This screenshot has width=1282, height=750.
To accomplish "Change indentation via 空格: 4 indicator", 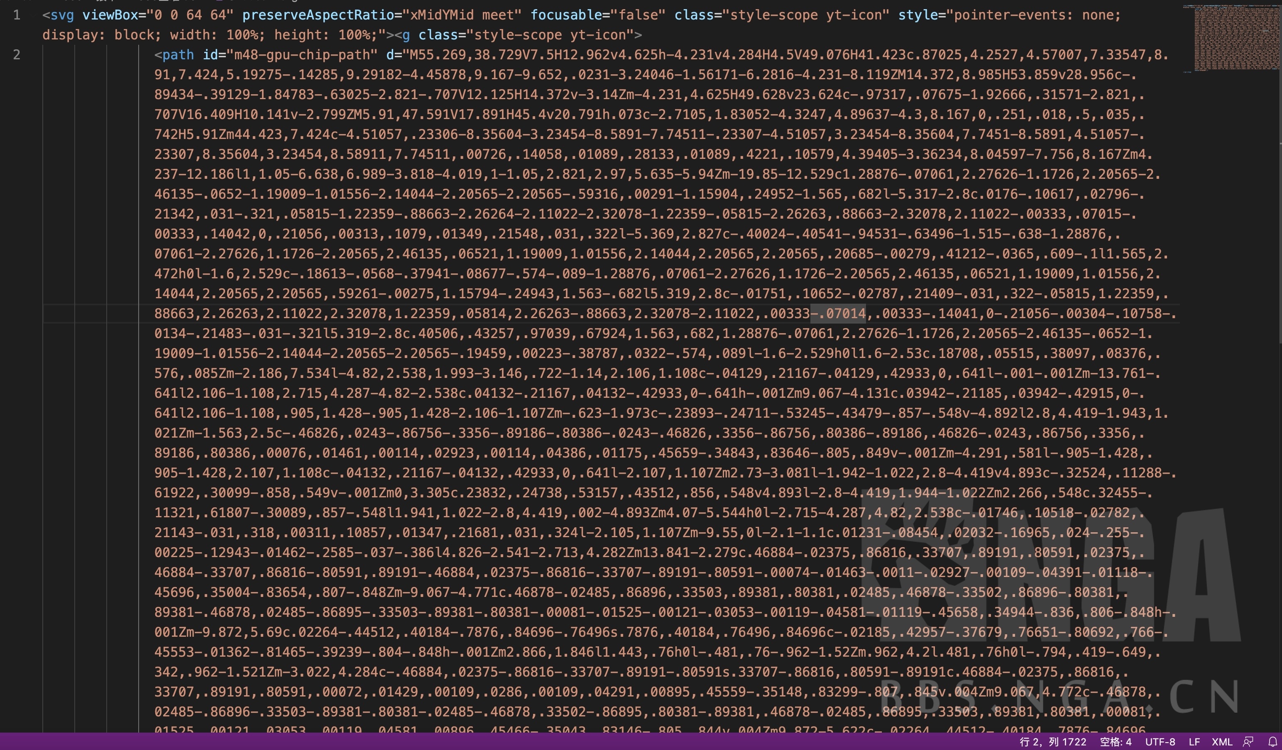I will click(x=1116, y=742).
